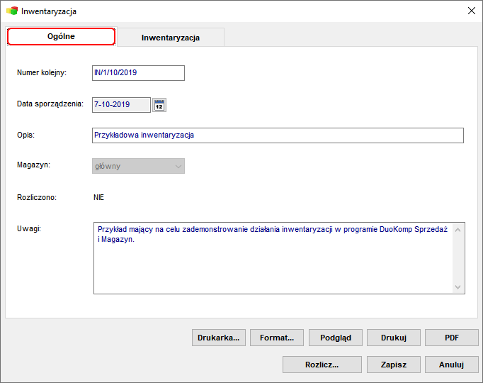The image size is (483, 383).
Task: Click into the Opis text field
Action: tap(278, 135)
